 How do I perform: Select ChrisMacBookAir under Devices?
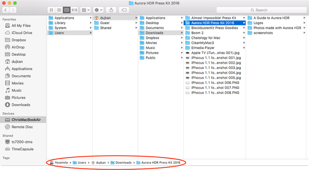(x=23, y=120)
